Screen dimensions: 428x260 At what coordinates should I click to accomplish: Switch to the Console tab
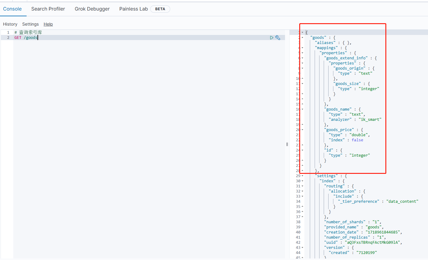click(12, 9)
